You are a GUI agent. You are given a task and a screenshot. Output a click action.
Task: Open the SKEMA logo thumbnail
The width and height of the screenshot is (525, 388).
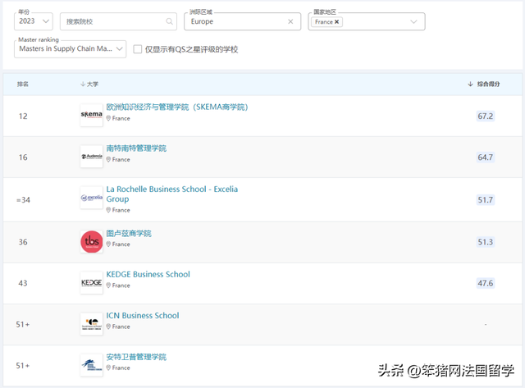click(x=91, y=115)
